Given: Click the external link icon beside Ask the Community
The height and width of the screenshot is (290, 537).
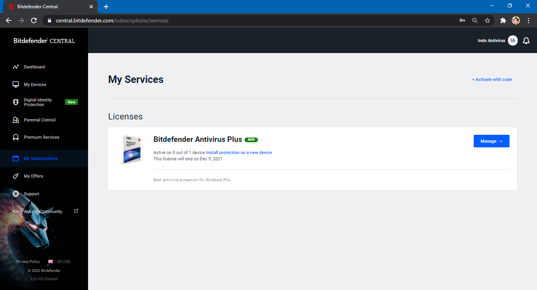Looking at the screenshot, I should coord(76,211).
